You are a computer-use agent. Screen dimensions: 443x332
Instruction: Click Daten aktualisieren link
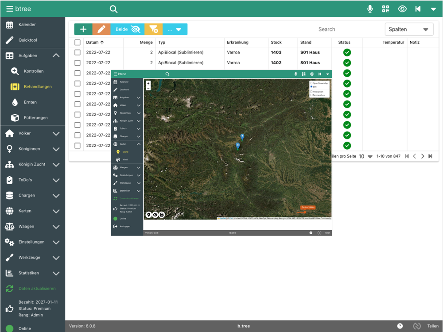click(37, 289)
